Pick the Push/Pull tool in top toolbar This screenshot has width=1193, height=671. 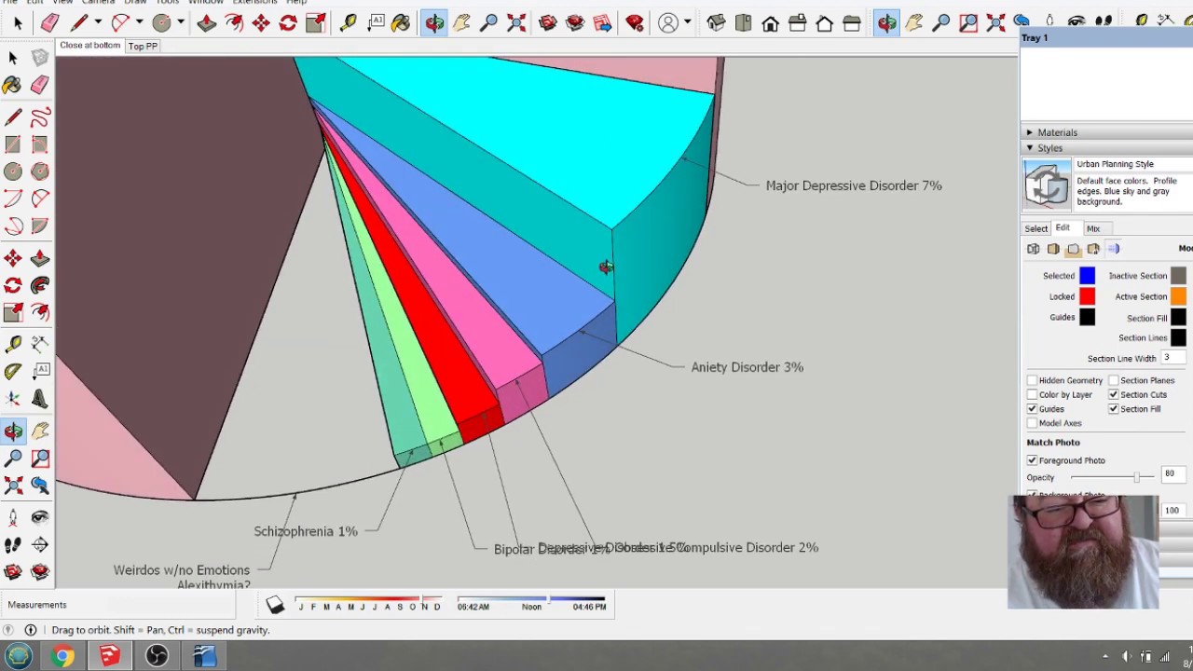pyautogui.click(x=207, y=22)
